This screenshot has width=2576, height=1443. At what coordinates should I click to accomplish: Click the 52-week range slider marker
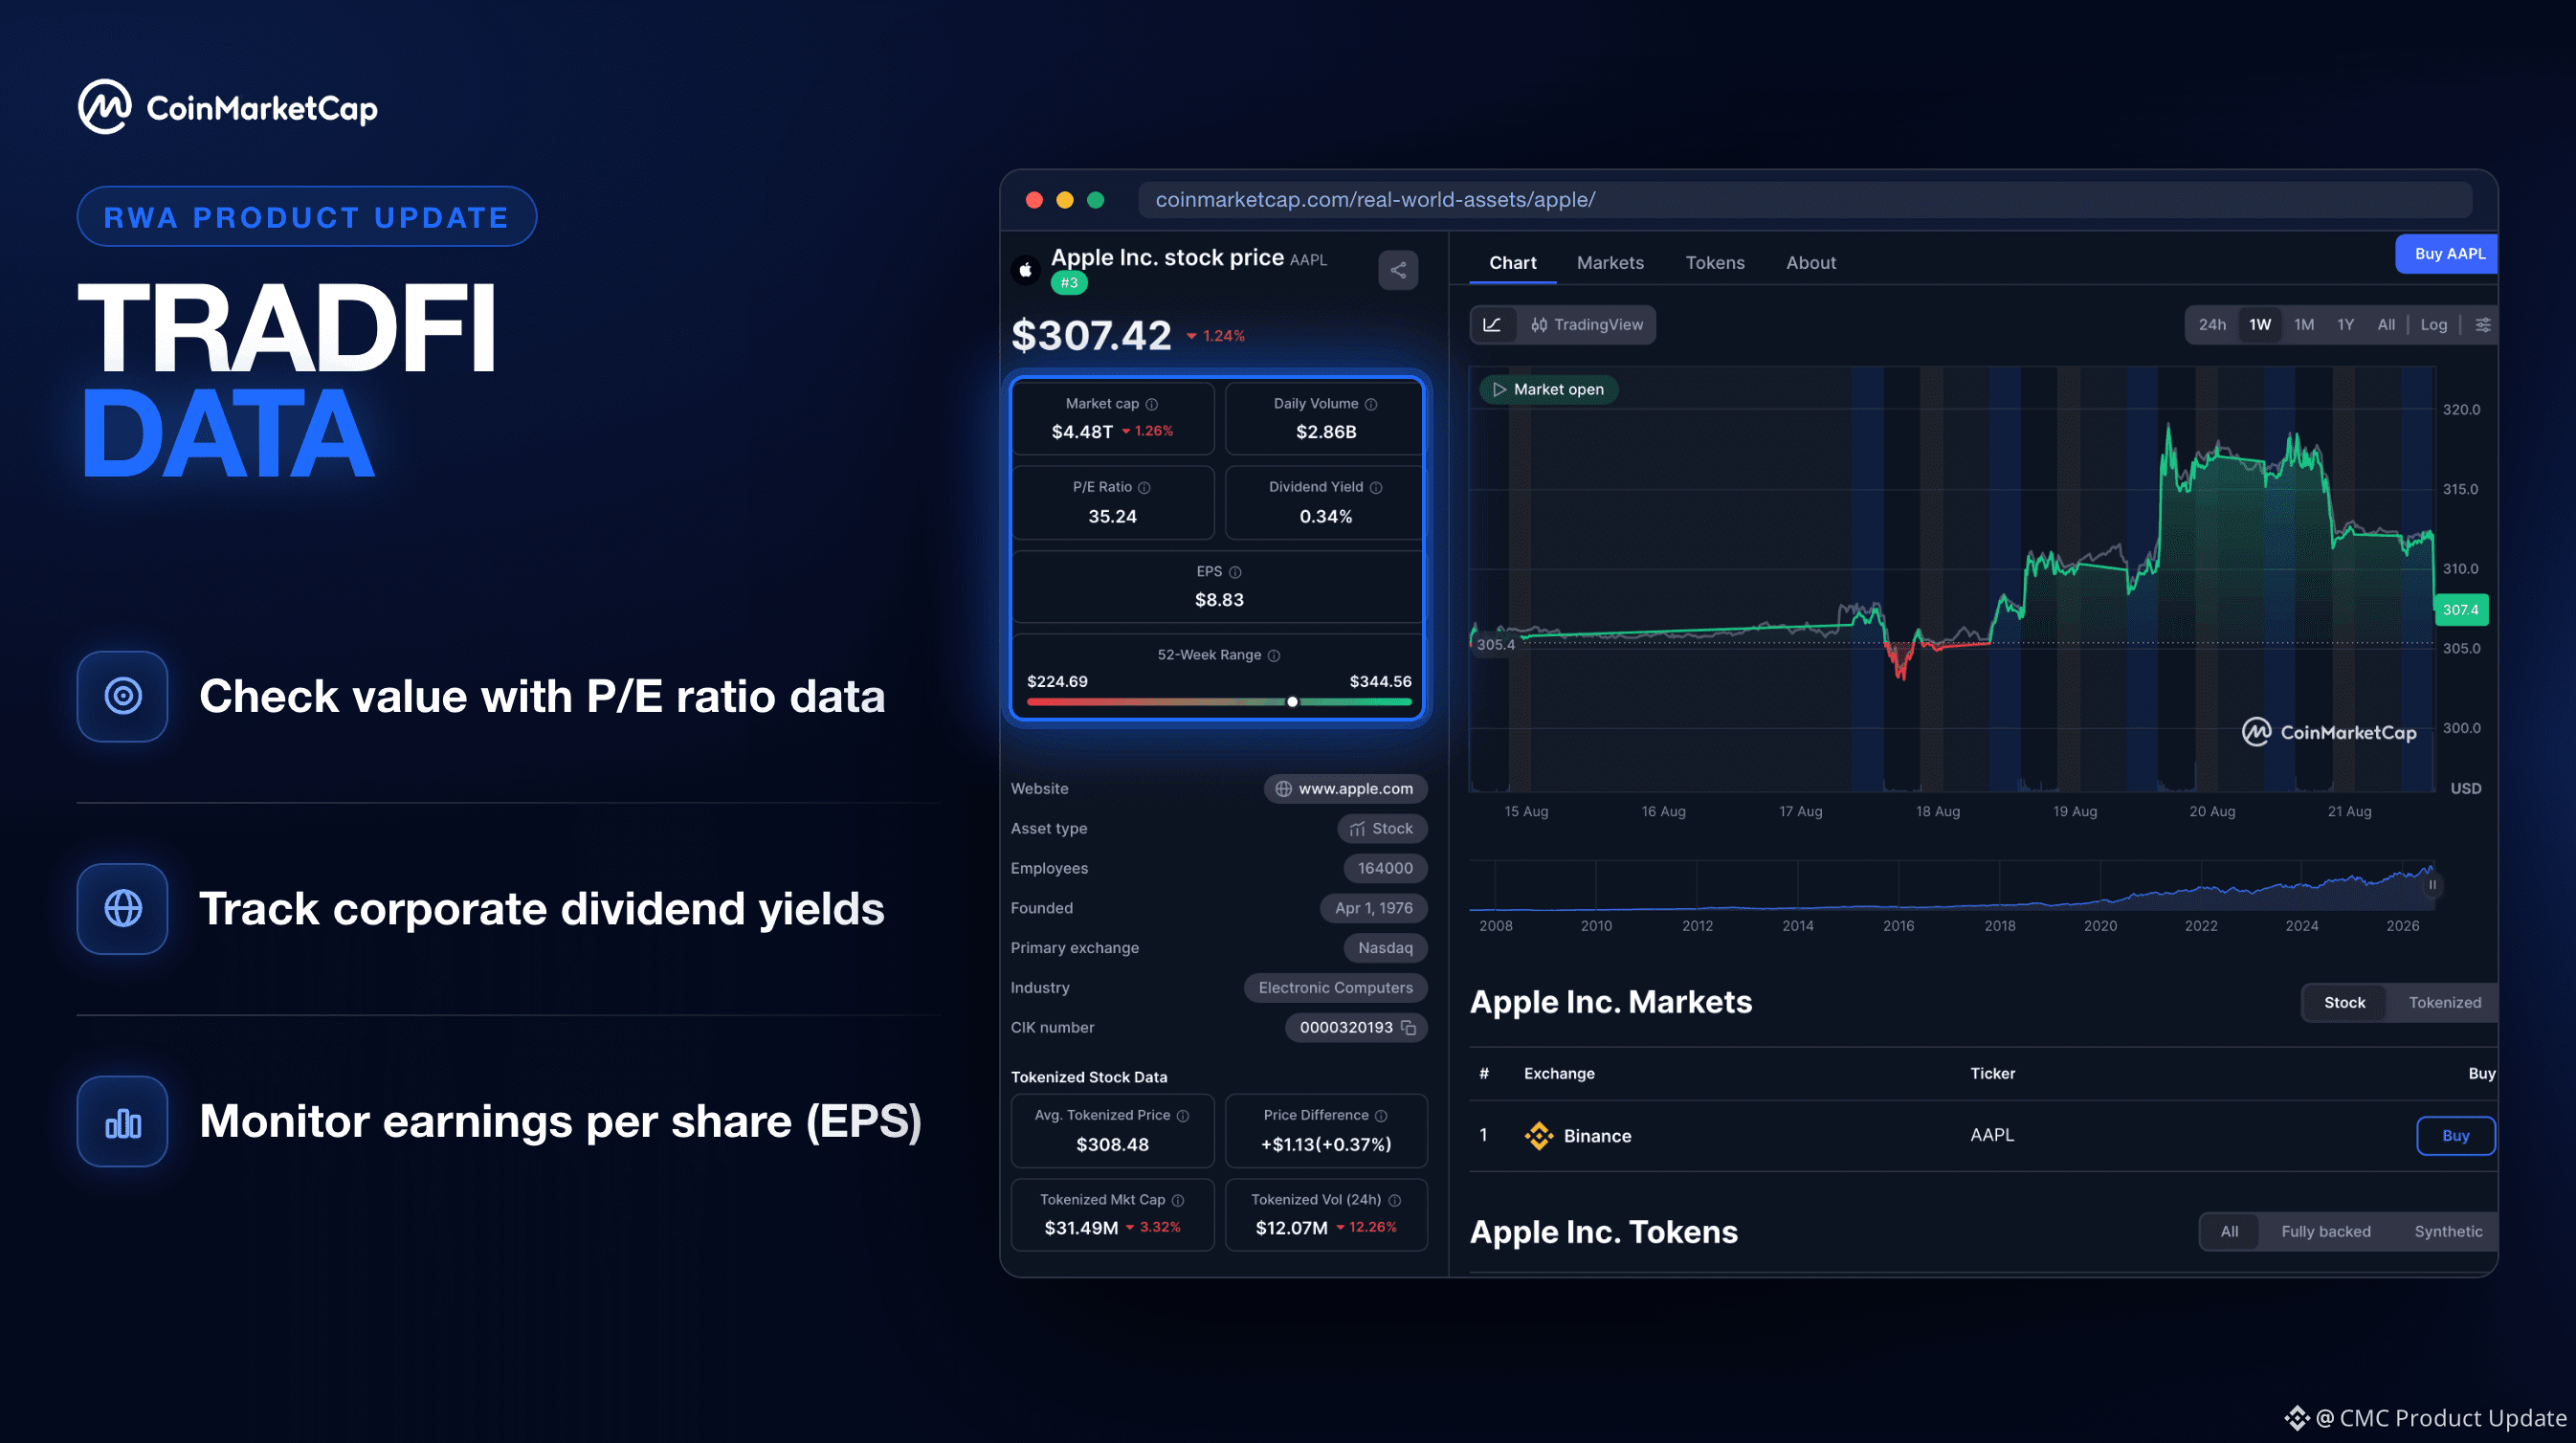click(x=1292, y=702)
